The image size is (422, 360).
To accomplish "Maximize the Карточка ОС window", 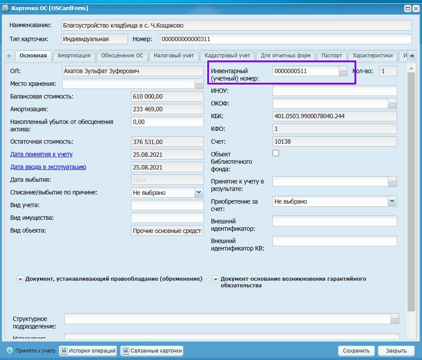I will [408, 9].
